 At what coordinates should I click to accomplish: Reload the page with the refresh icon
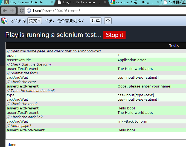pyautogui.click(x=22, y=11)
